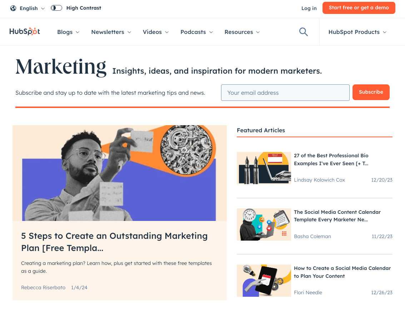Click author Flori Needle
405x330 pixels.
pyautogui.click(x=308, y=292)
